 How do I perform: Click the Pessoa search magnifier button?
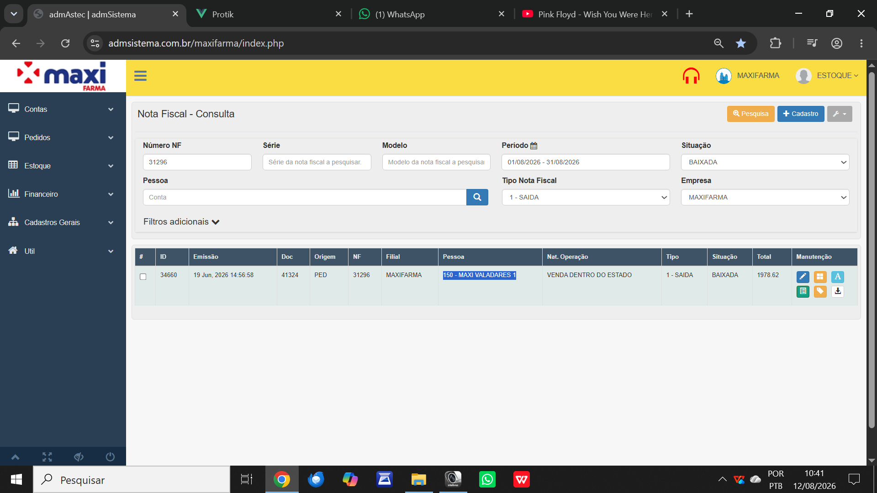tap(477, 197)
